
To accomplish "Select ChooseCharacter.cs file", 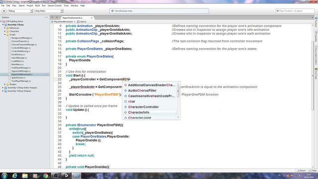I will tap(20, 41).
